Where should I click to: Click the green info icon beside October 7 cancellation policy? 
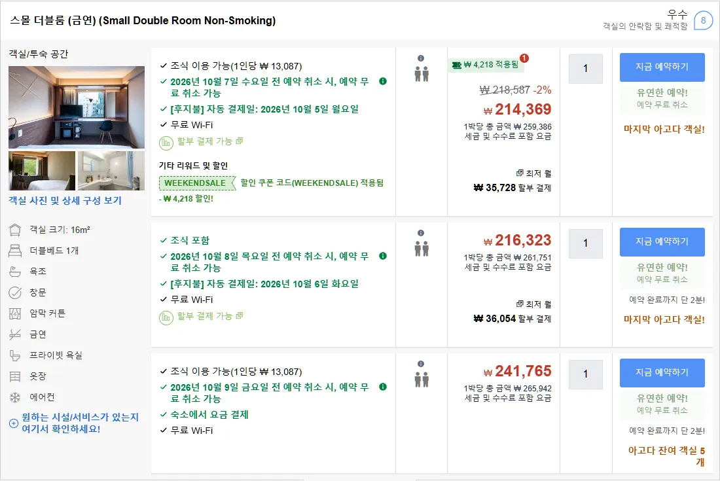pyautogui.click(x=382, y=81)
